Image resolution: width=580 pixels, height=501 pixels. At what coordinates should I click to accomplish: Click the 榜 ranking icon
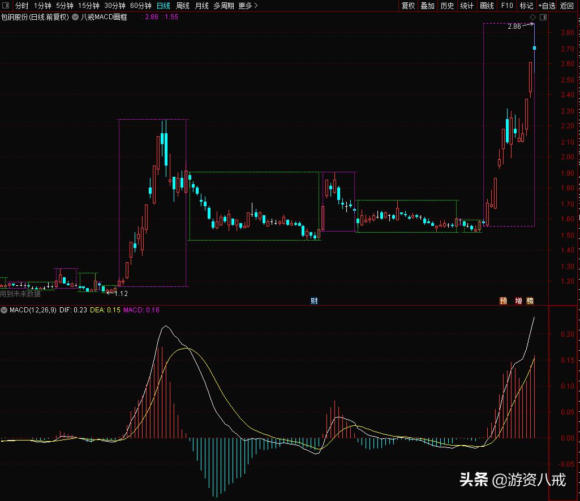click(x=531, y=300)
